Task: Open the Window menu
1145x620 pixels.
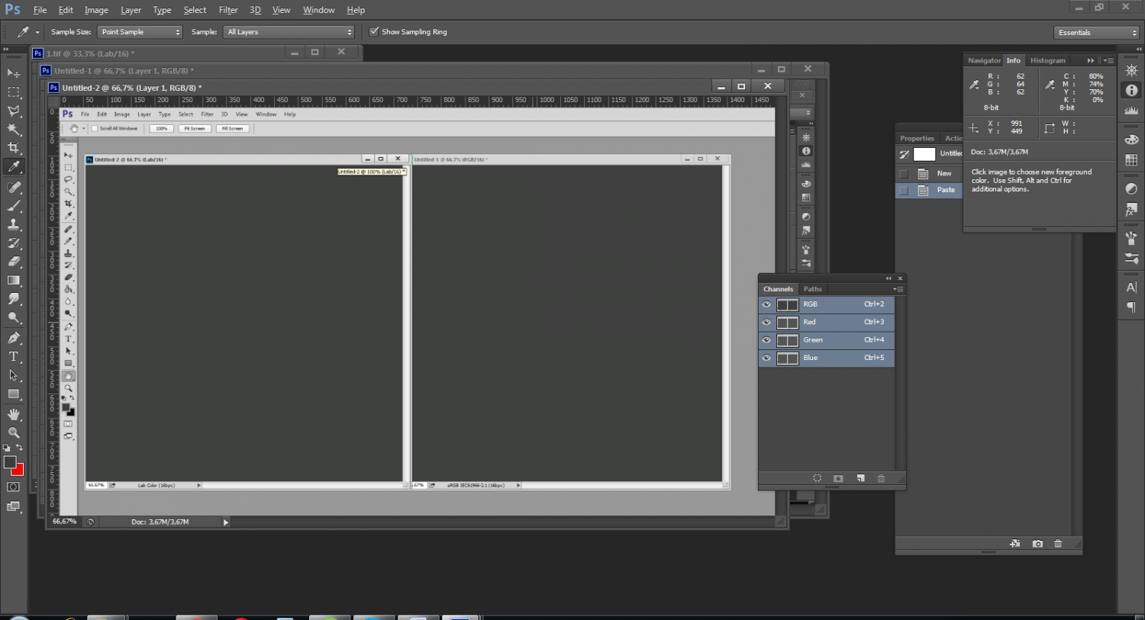Action: [x=319, y=10]
